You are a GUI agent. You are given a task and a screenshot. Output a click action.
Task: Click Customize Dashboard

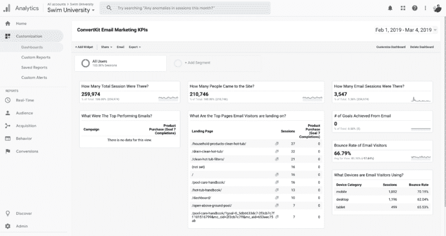(x=391, y=47)
